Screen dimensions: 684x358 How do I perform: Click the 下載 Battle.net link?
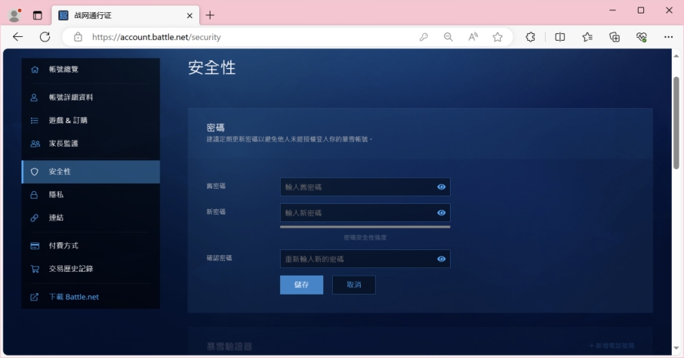(74, 297)
